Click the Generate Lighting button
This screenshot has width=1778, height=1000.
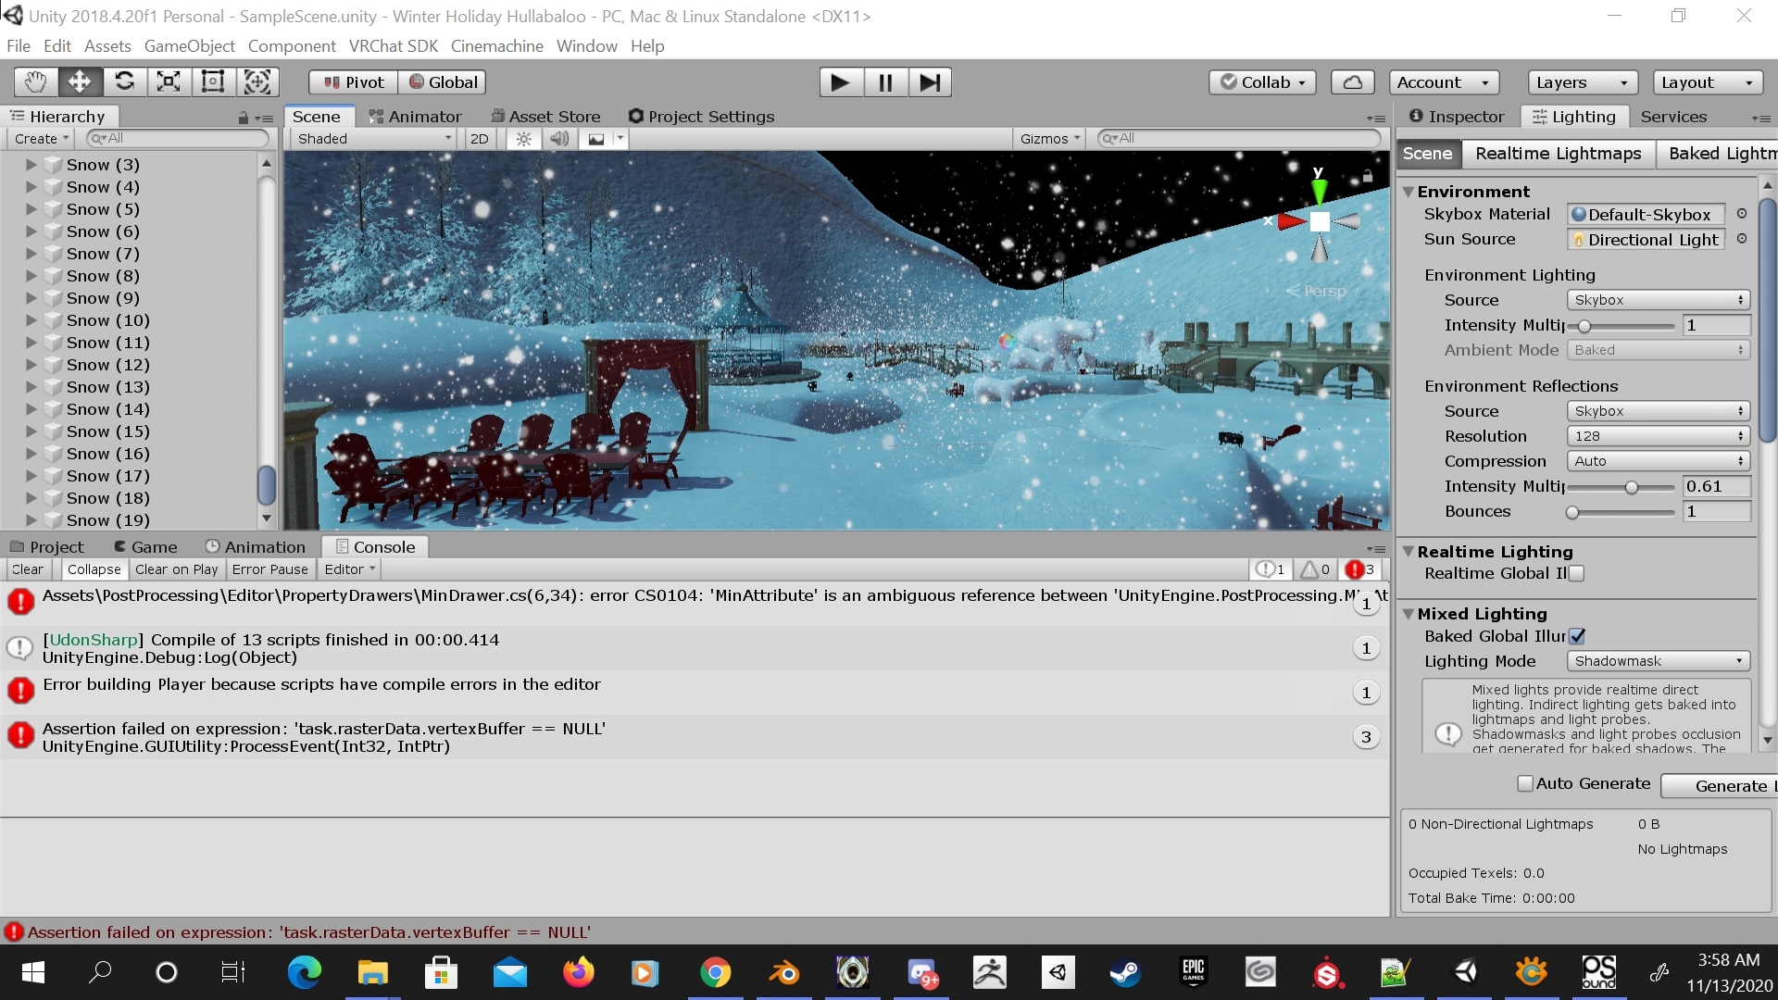pos(1720,786)
